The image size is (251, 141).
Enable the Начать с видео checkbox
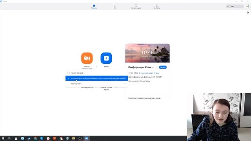click(x=69, y=73)
